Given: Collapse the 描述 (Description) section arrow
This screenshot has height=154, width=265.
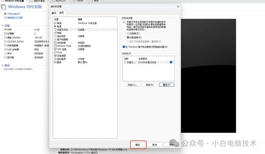Looking at the screenshot, I should tap(2, 65).
